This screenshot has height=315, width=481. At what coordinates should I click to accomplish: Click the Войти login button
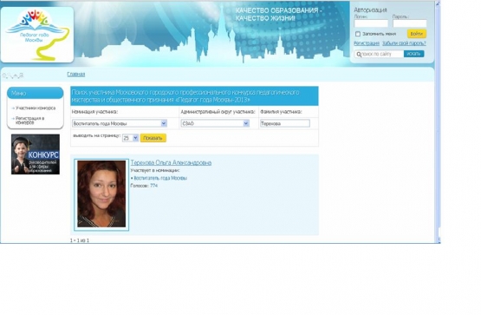tap(417, 34)
